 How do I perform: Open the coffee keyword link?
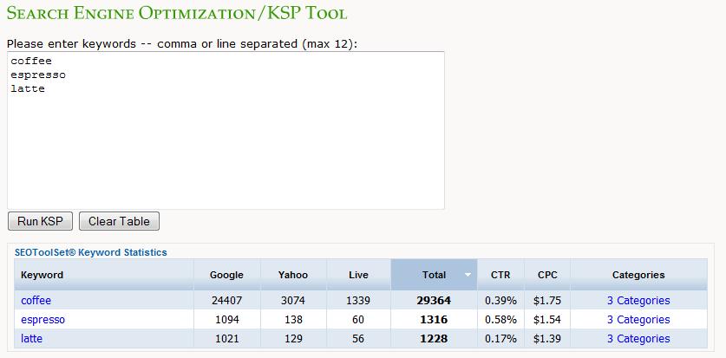tap(36, 301)
